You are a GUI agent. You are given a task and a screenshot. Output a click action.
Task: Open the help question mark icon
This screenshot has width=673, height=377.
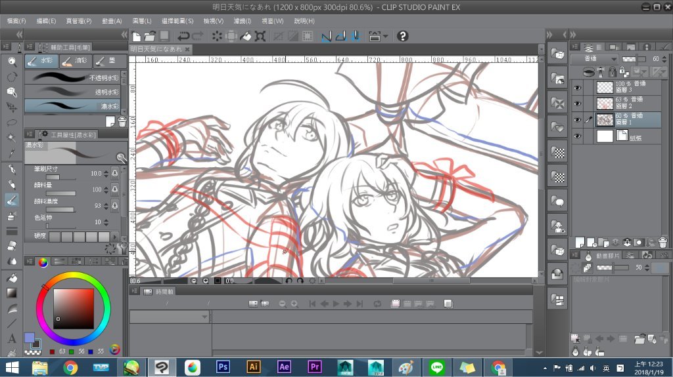click(403, 37)
